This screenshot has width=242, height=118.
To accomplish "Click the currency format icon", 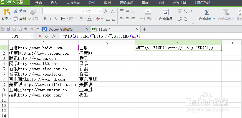I will (x=180, y=11).
